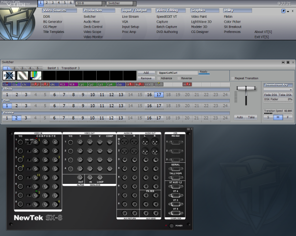Click the purple YC3 source label
The width and height of the screenshot is (296, 236).
(x=64, y=84)
